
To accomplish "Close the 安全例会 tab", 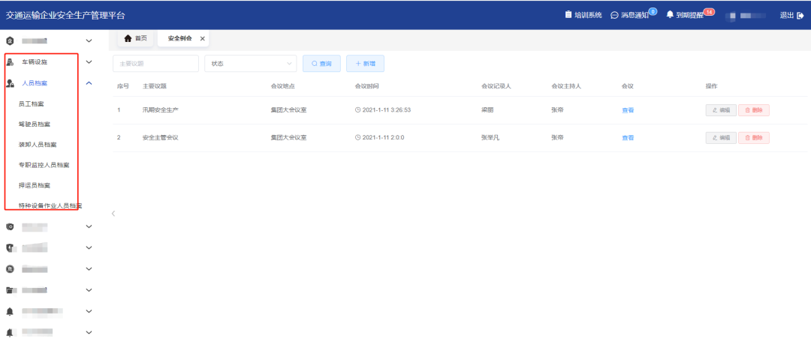I will pyautogui.click(x=202, y=39).
